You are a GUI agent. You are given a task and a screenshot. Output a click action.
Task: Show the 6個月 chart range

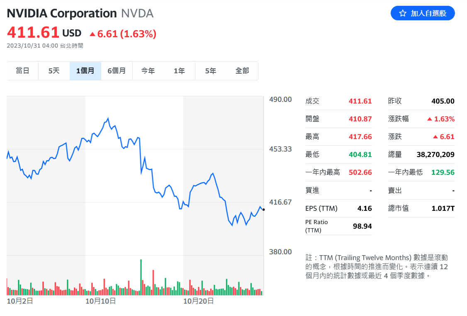pyautogui.click(x=117, y=71)
